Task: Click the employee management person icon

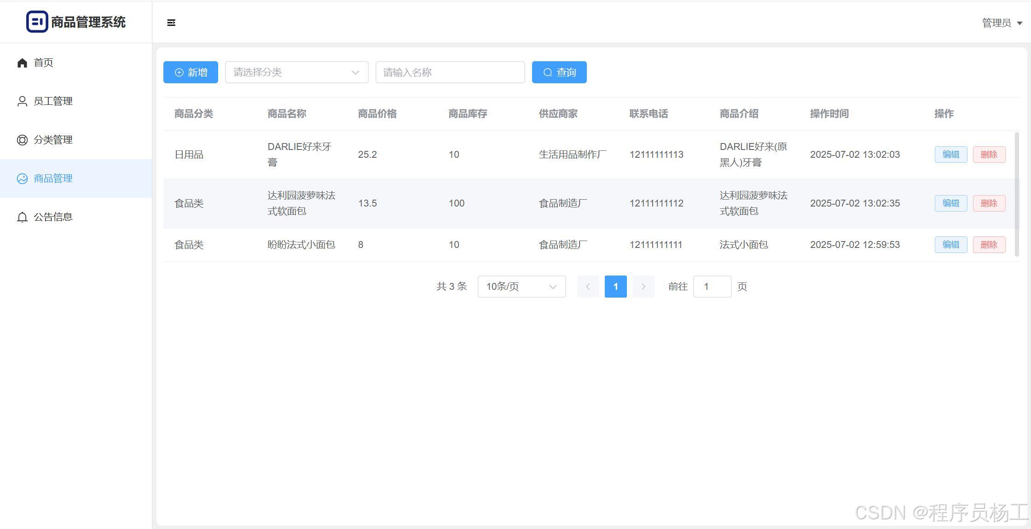Action: 22,101
